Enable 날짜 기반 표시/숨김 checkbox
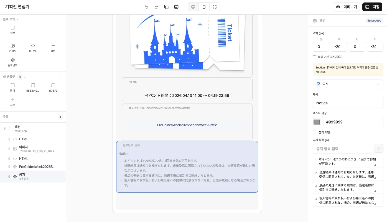 point(314,57)
